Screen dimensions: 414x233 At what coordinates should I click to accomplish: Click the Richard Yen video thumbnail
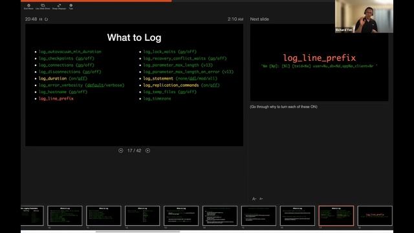click(364, 16)
